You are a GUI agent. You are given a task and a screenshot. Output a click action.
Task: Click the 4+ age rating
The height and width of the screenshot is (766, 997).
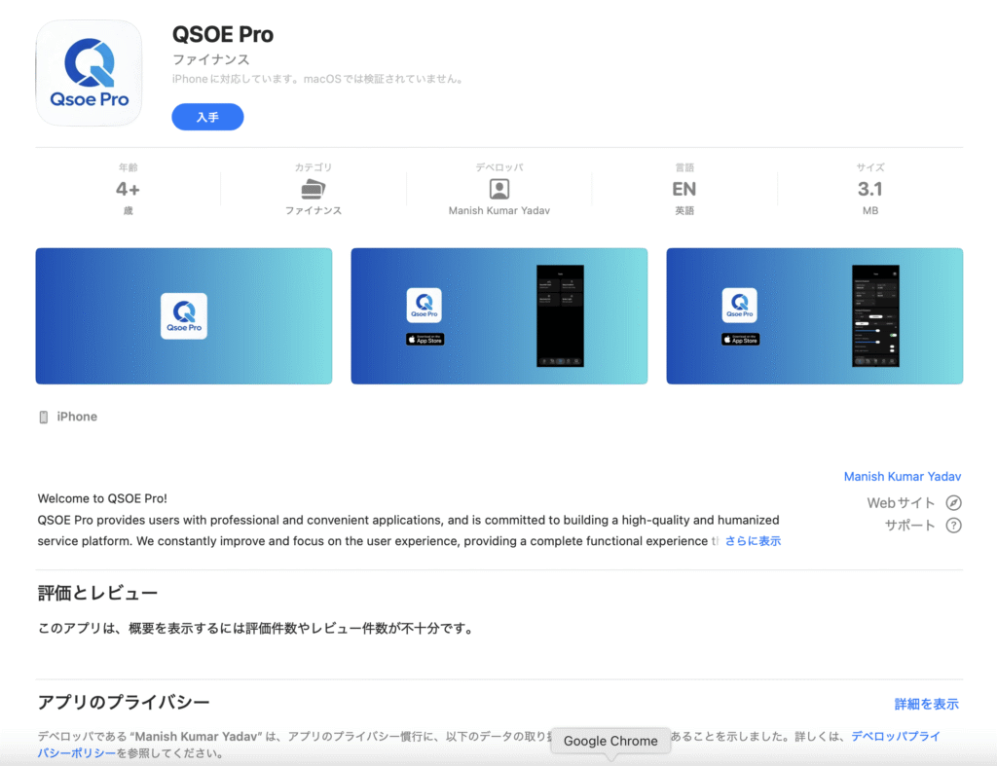[128, 189]
